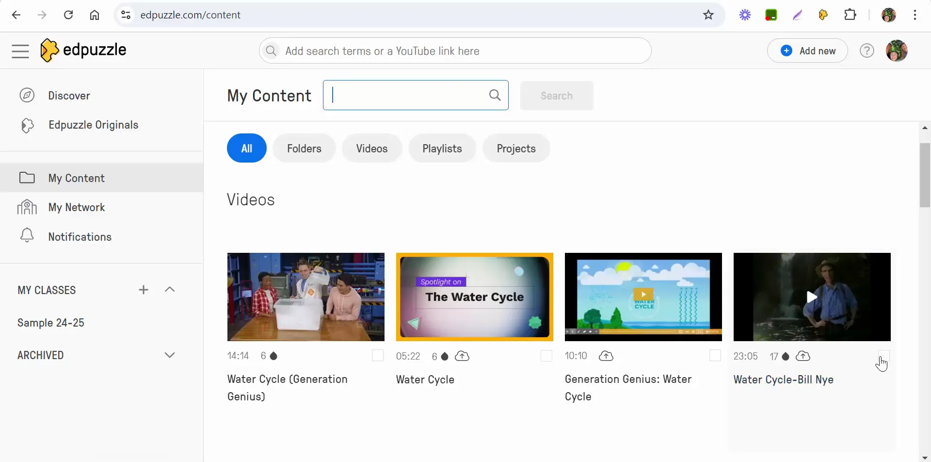This screenshot has width=931, height=462.
Task: Click the browser forward arrow
Action: (x=42, y=15)
